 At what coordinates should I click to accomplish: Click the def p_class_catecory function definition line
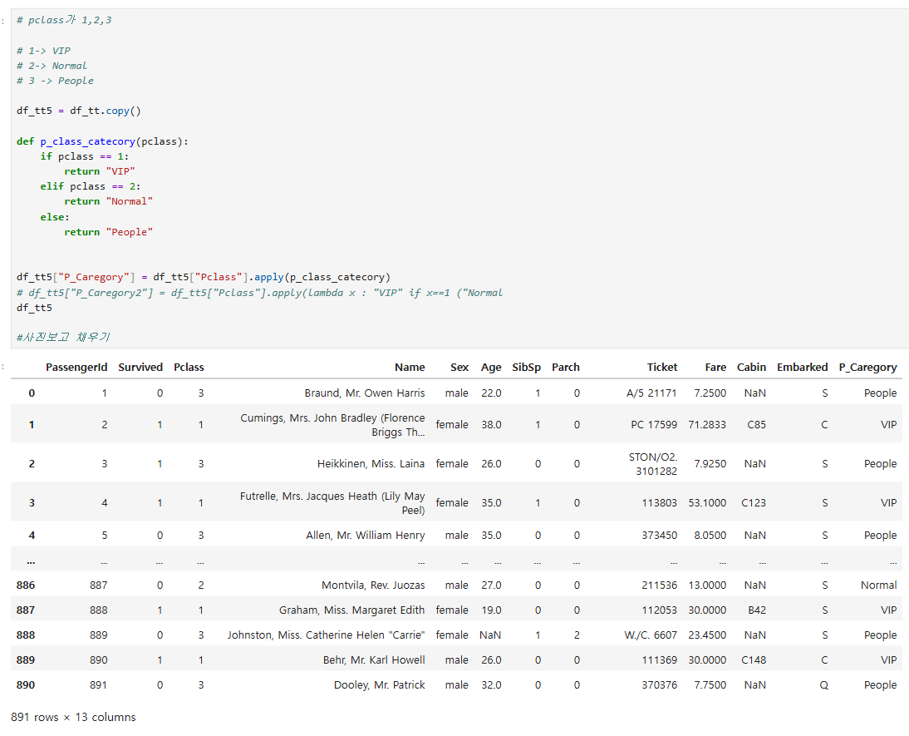(x=102, y=141)
